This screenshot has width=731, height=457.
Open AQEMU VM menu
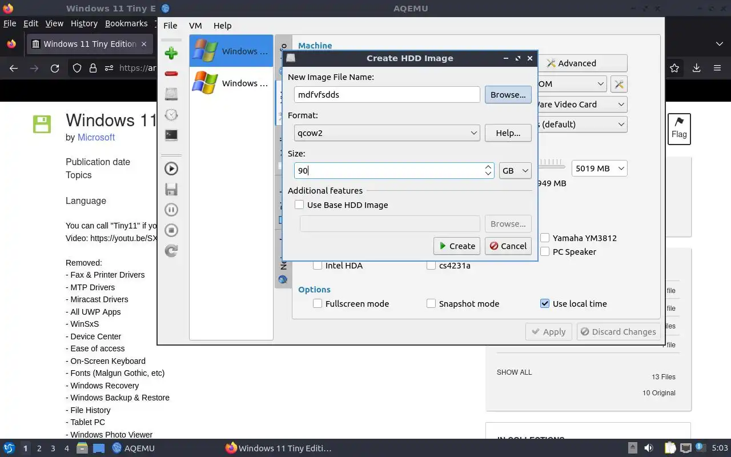coord(195,25)
